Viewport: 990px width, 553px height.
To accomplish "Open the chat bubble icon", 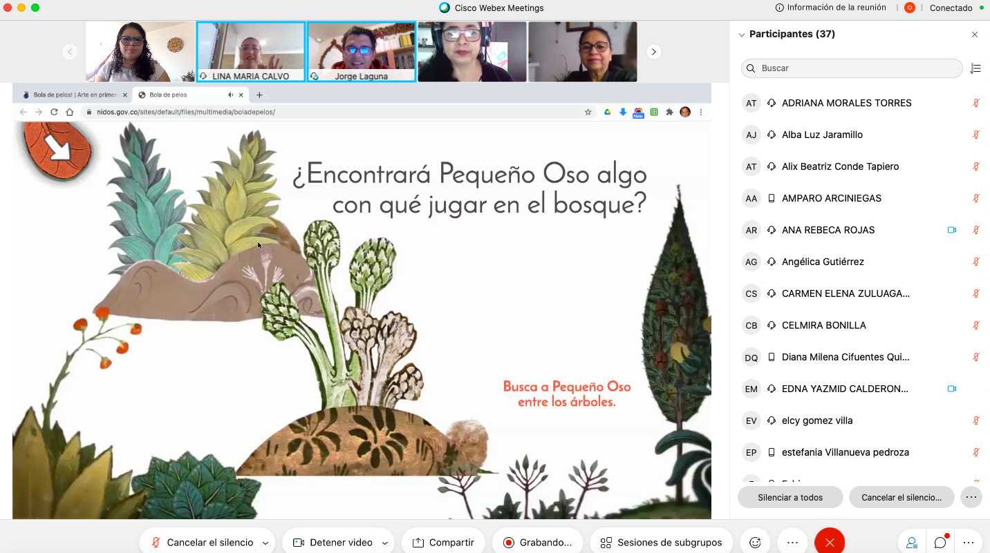I will tap(940, 543).
